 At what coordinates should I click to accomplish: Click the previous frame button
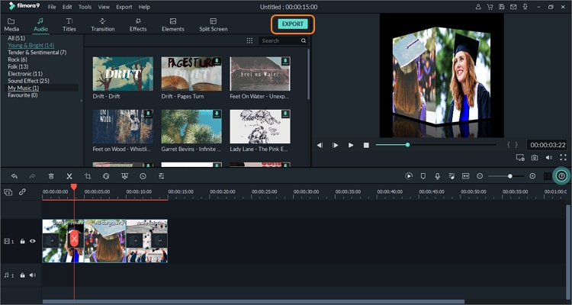(320, 145)
